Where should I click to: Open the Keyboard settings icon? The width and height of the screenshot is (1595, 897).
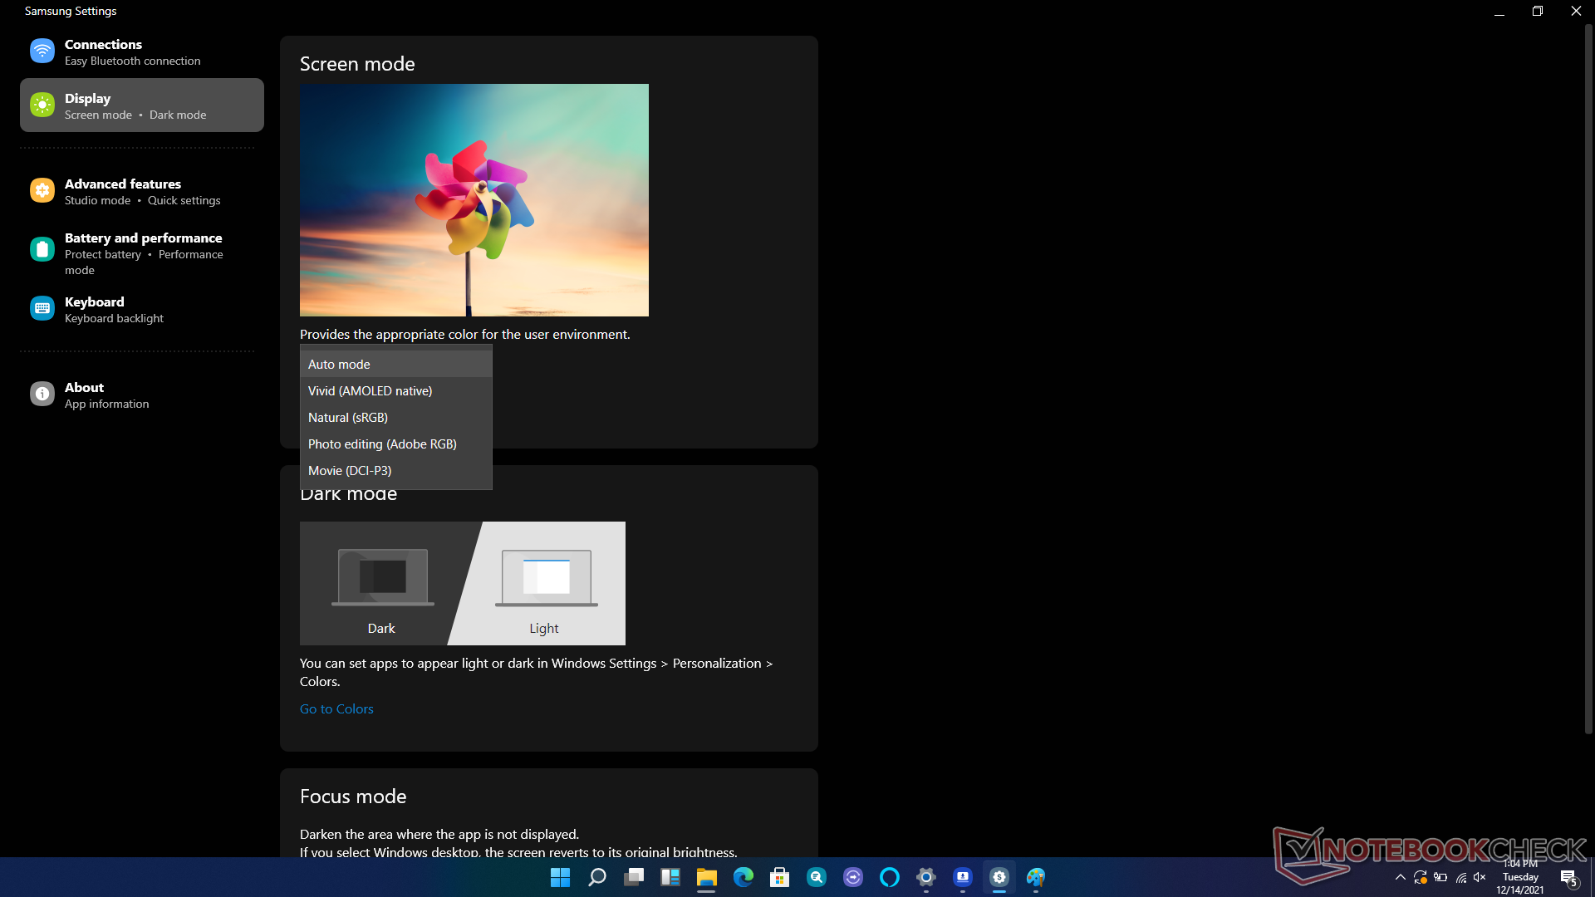(x=42, y=309)
